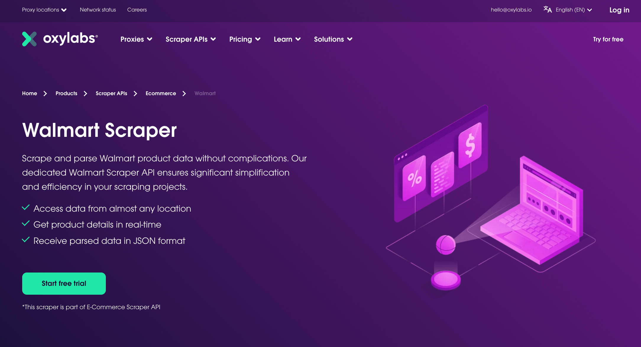Image resolution: width=641 pixels, height=347 pixels.
Task: Click the Oxylabs logo icon
Action: point(29,38)
